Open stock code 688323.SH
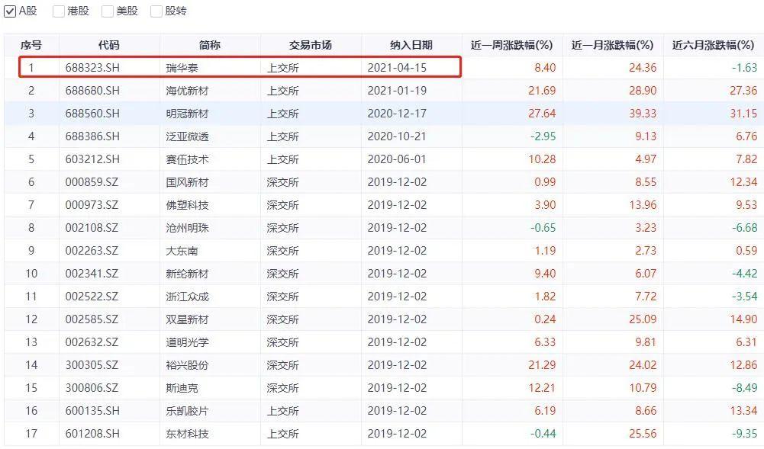Image resolution: width=764 pixels, height=449 pixels. tap(92, 68)
